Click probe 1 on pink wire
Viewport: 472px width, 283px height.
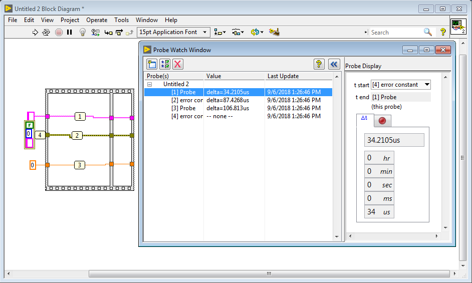pyautogui.click(x=80, y=117)
